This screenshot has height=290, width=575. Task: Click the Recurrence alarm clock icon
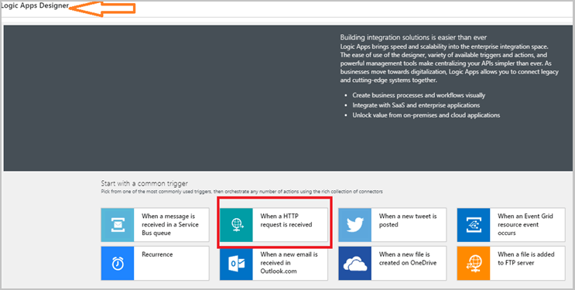pos(118,263)
